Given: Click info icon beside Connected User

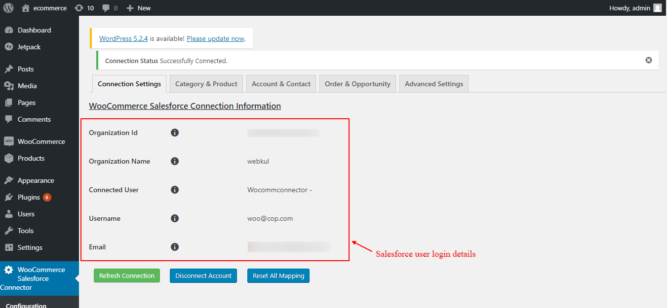Looking at the screenshot, I should 175,190.
